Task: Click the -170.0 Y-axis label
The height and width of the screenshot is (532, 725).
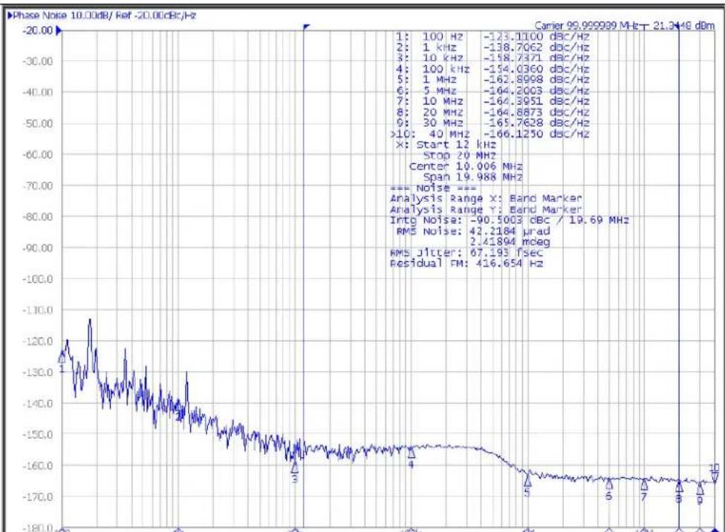Action: (x=37, y=497)
